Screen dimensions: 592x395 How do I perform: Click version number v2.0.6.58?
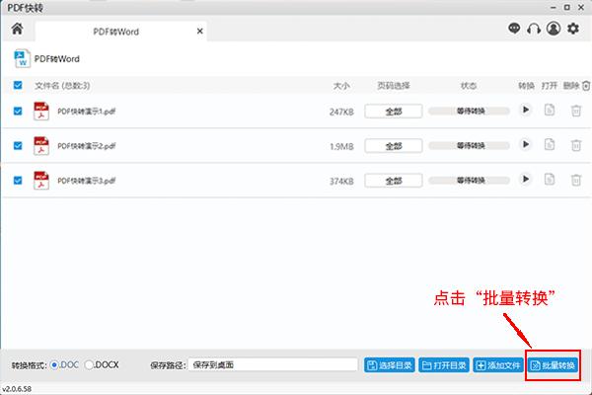click(17, 388)
